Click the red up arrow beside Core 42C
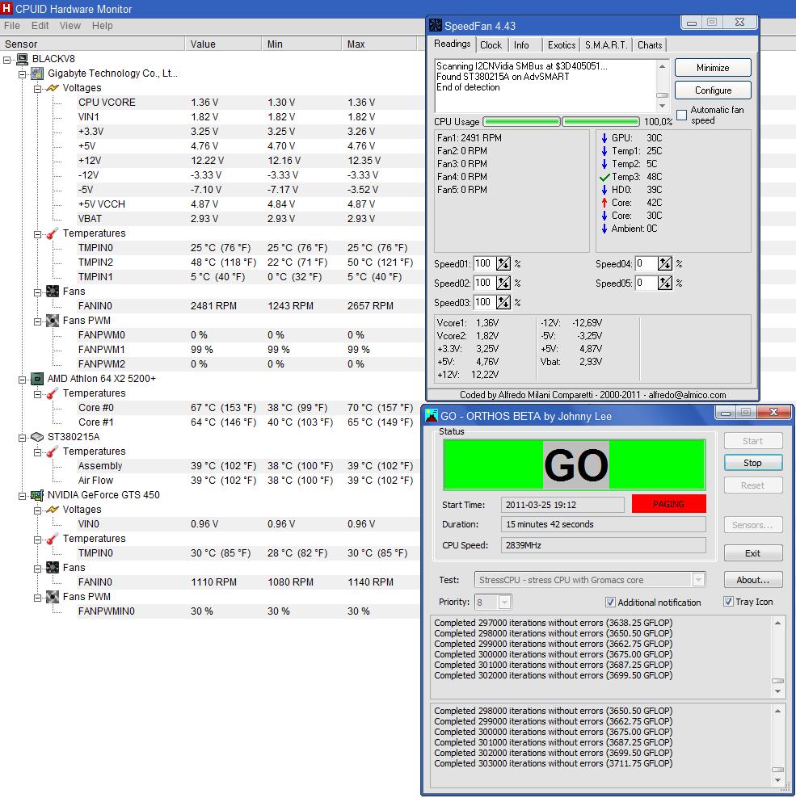 604,203
